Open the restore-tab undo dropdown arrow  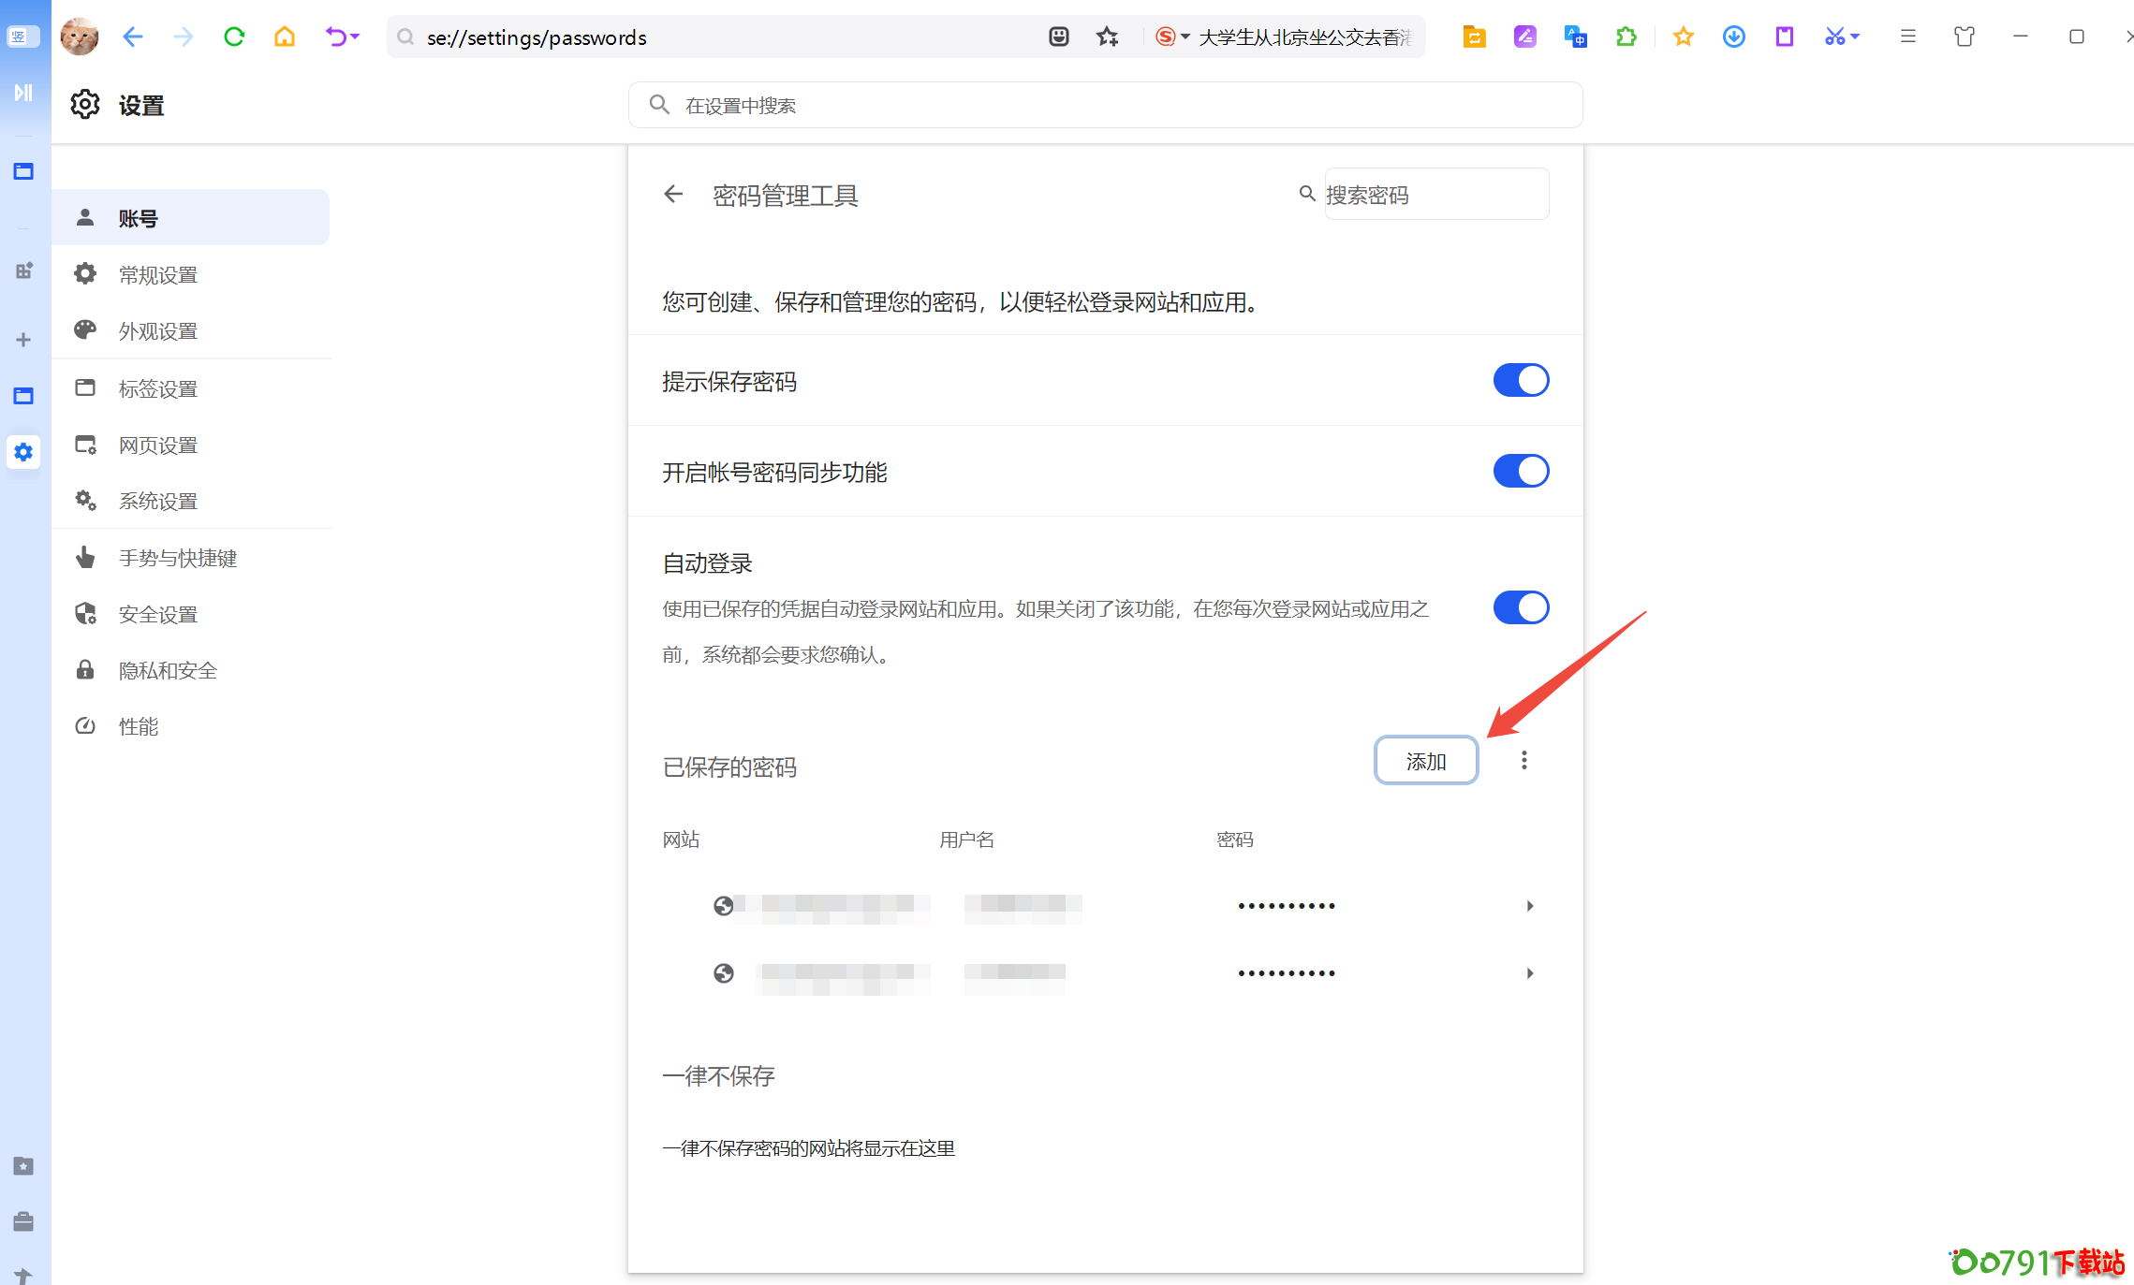coord(356,37)
